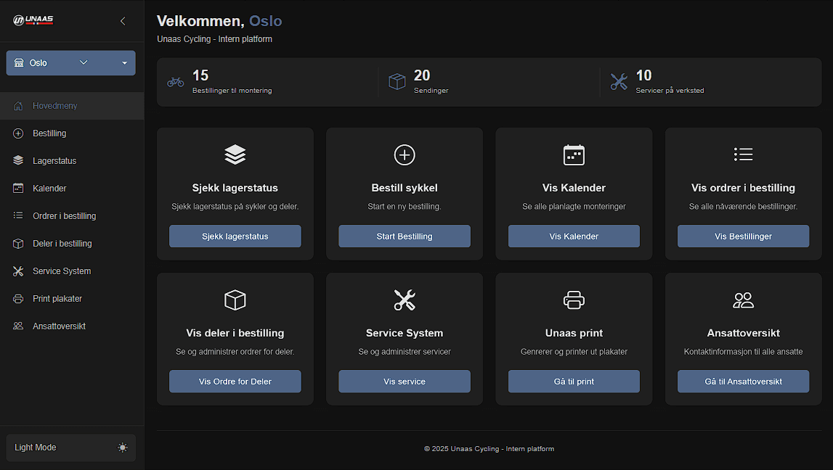
Task: Click the printer icon next to Print plakater
Action: coord(18,299)
